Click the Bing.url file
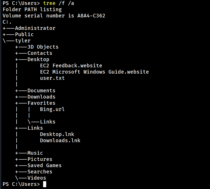 pos(52,109)
